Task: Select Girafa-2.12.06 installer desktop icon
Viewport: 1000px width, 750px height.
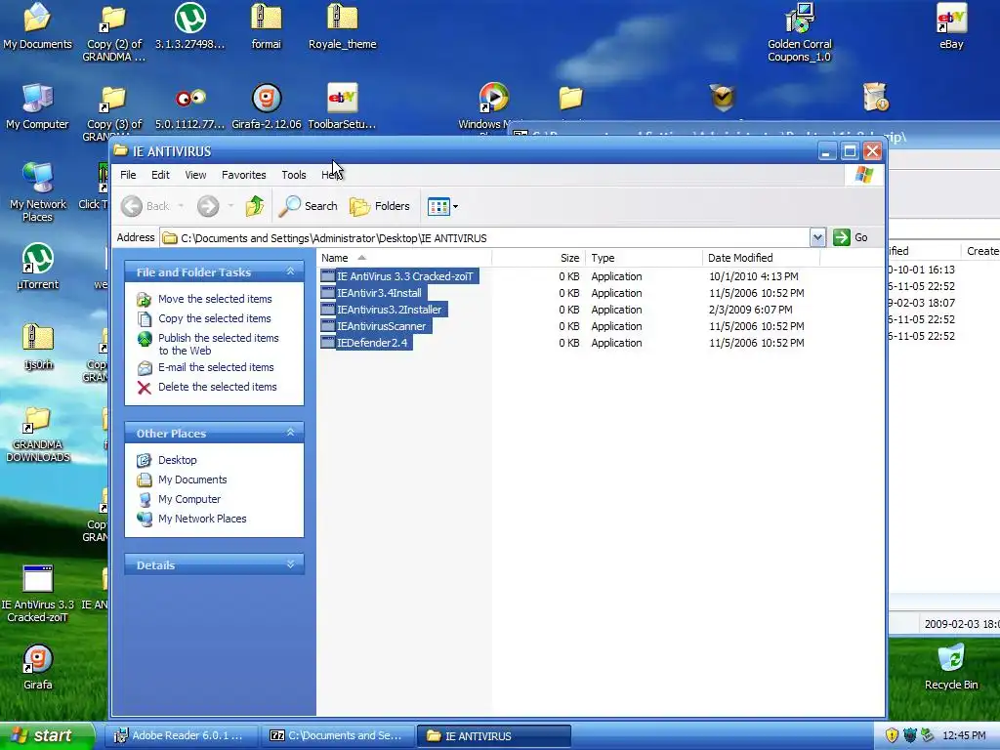Action: click(266, 106)
